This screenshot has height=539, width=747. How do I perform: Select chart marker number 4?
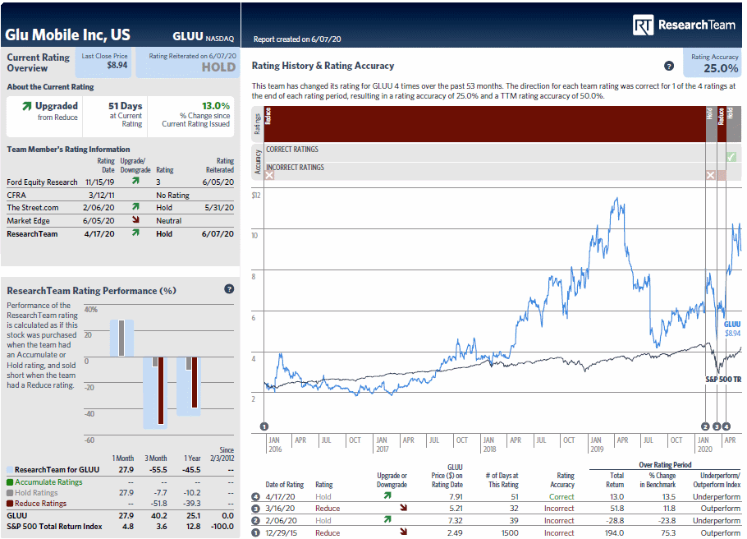pos(726,426)
